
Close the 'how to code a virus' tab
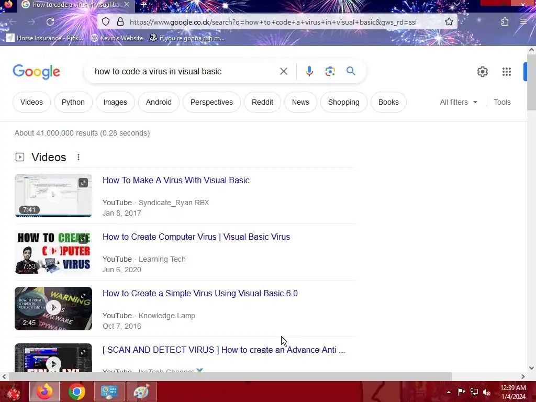tap(127, 4)
